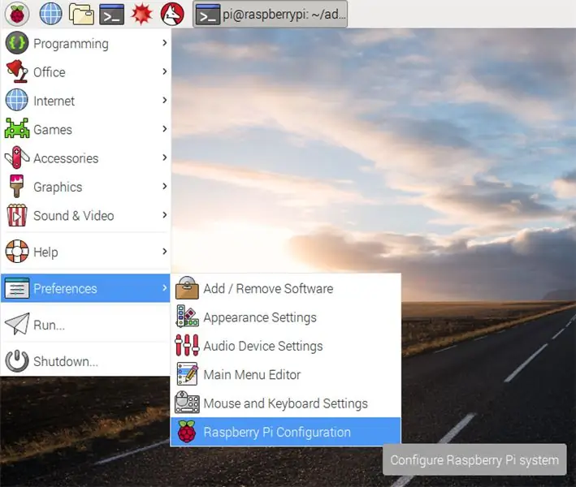Choose Shutdown... from the main menu

[85, 361]
